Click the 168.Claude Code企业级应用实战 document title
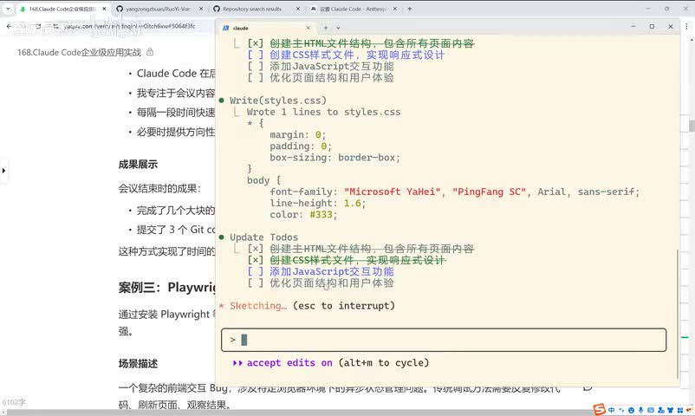This screenshot has height=416, width=695. (x=79, y=52)
